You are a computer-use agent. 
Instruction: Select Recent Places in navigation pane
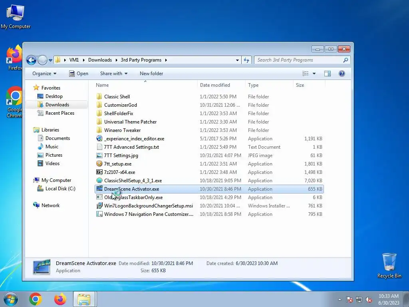[60, 113]
